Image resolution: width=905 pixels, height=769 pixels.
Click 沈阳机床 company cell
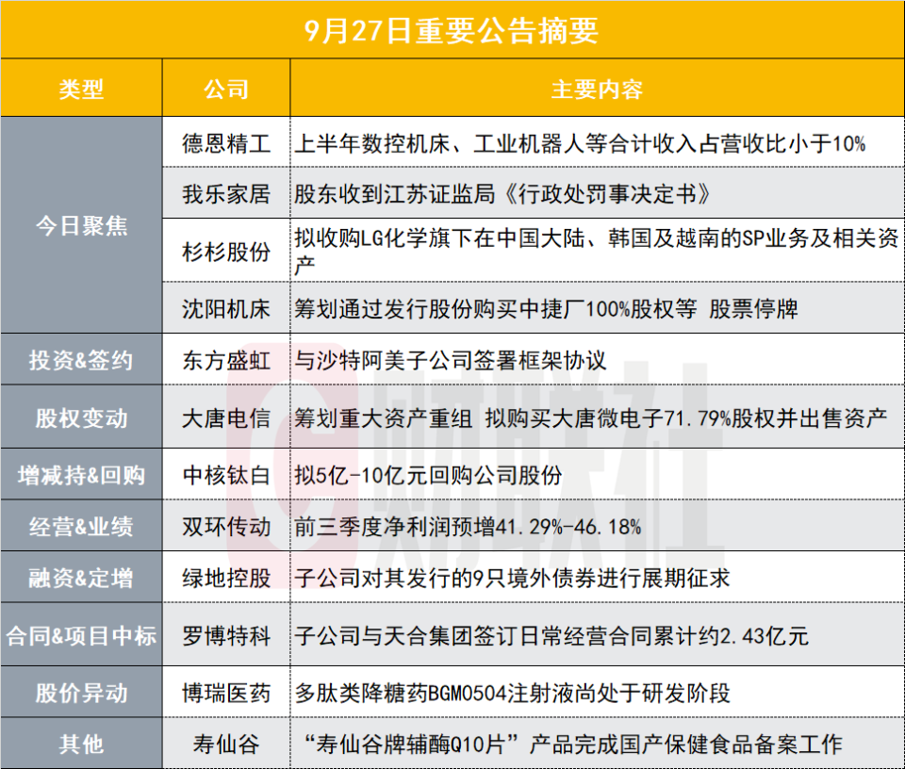tap(226, 309)
